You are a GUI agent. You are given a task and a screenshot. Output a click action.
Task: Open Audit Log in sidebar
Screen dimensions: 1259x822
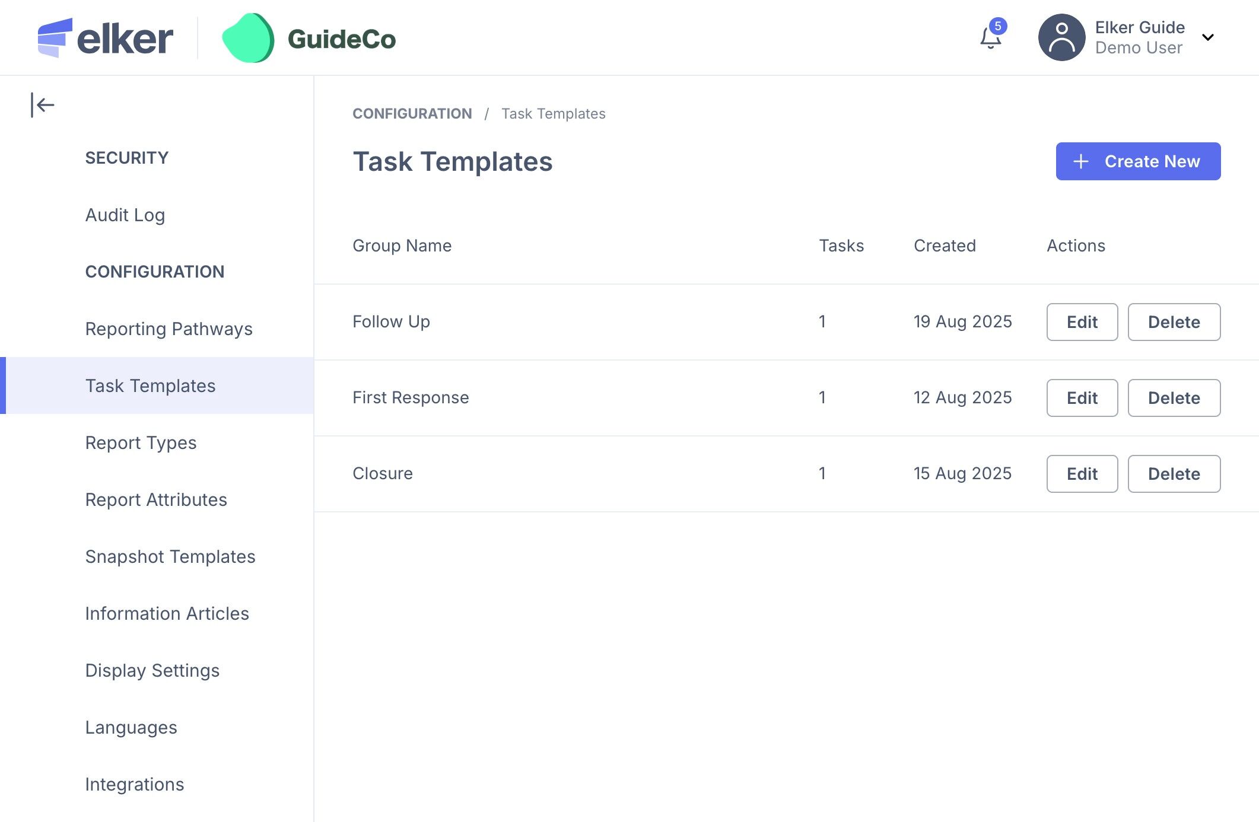[125, 215]
